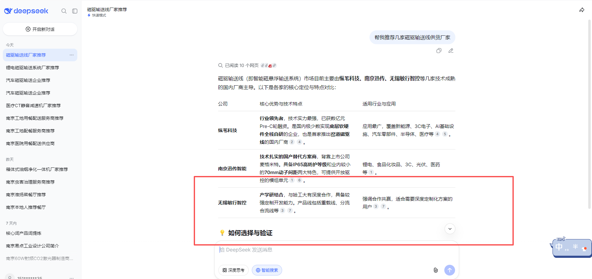The height and width of the screenshot is (279, 592).
Task: Click the IME punctuation mode icon
Action: 567,249
